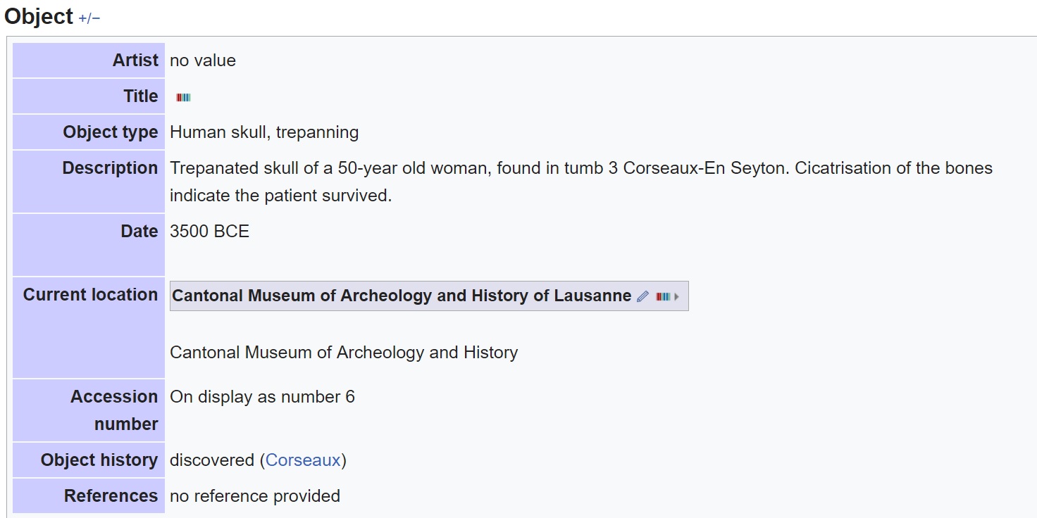The image size is (1037, 518).
Task: Click the Wikidata icon in the Title row
Action: point(183,97)
